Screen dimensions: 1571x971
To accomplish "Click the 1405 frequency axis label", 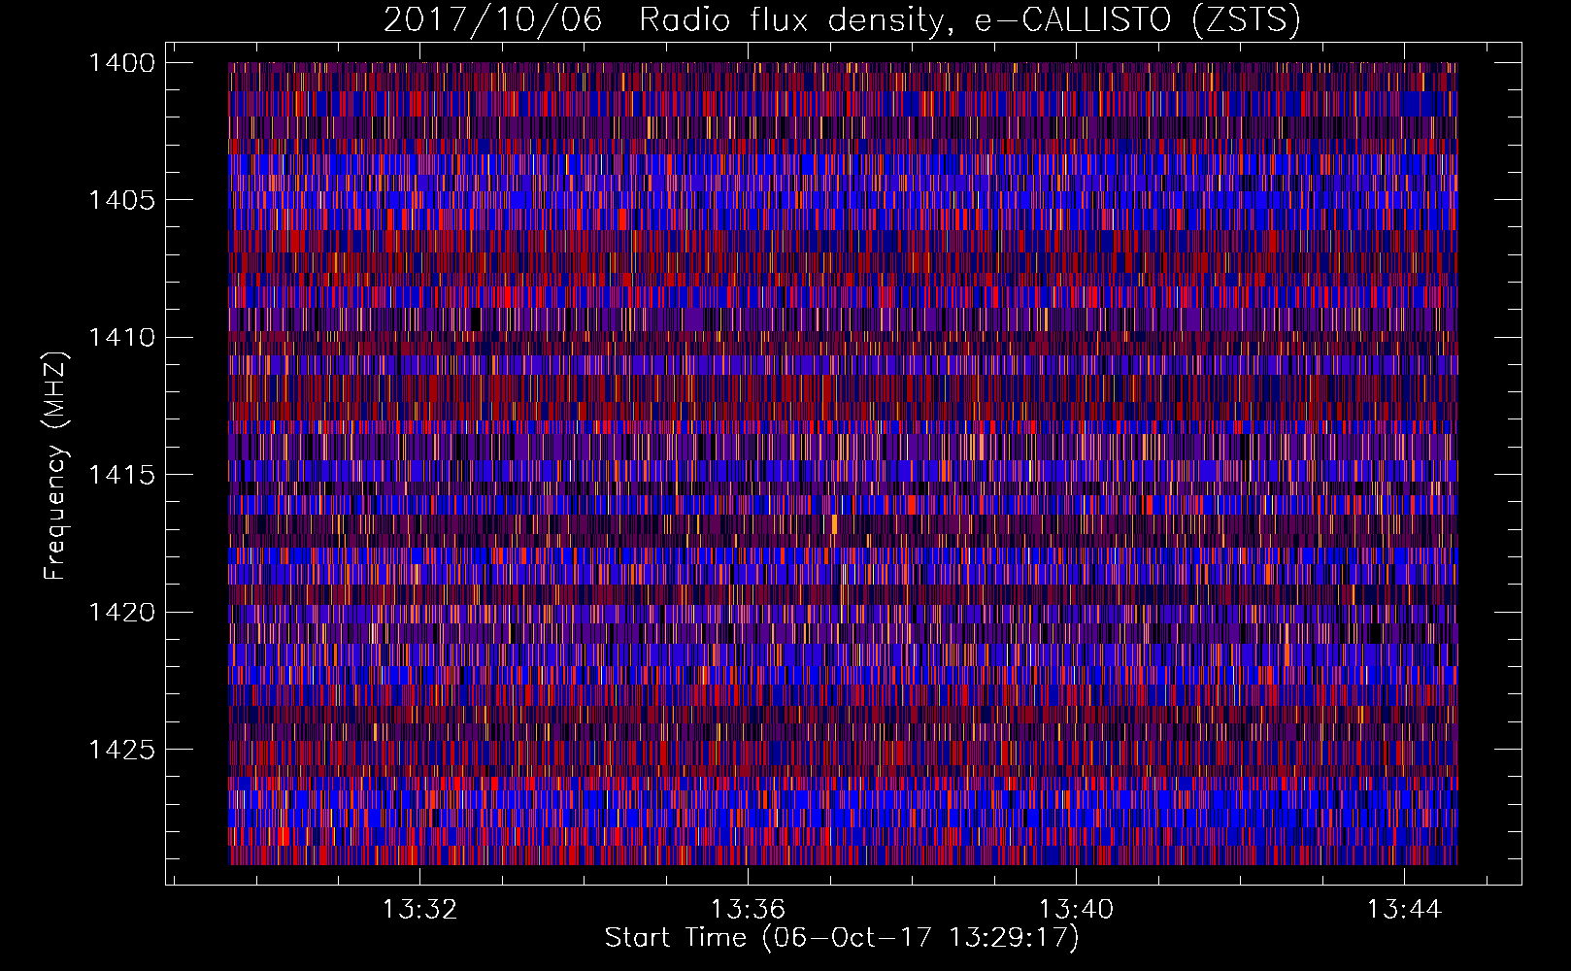I will tap(121, 200).
